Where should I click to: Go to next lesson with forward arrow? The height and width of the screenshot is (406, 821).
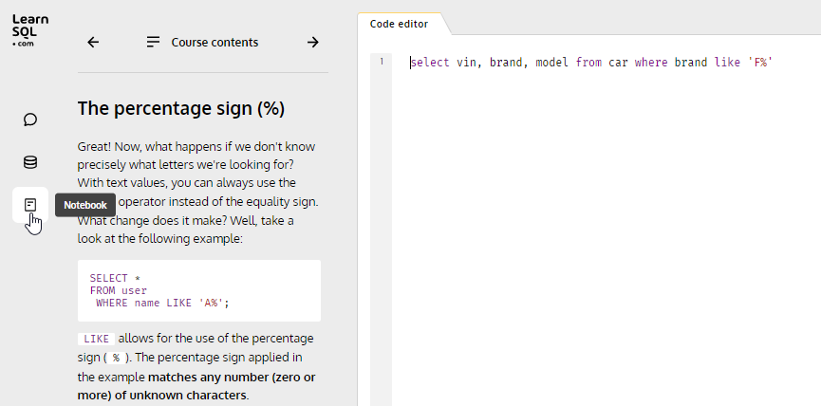click(312, 43)
